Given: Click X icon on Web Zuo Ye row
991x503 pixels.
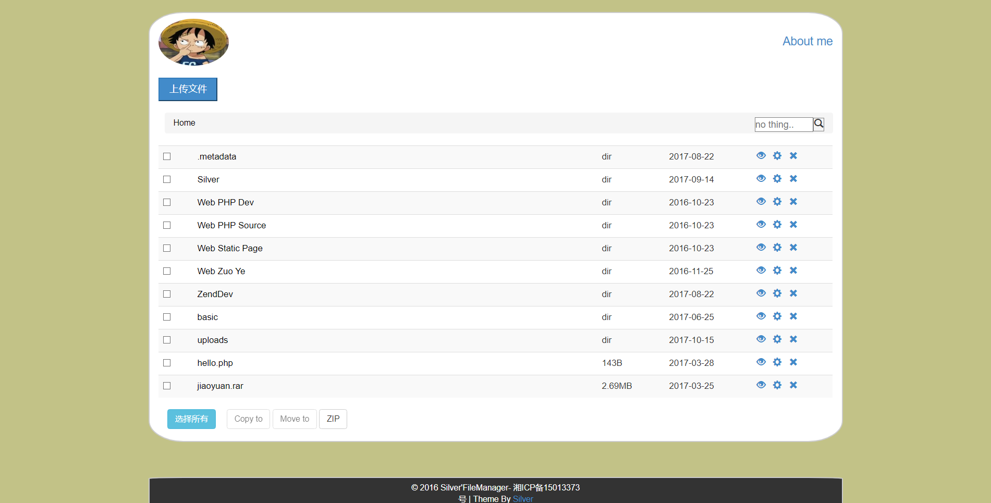Looking at the screenshot, I should pyautogui.click(x=793, y=271).
